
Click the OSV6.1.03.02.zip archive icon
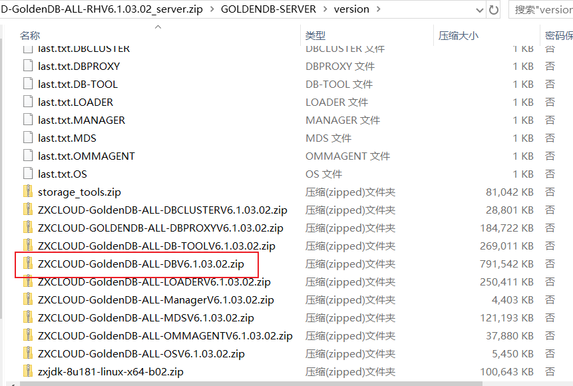(x=28, y=353)
